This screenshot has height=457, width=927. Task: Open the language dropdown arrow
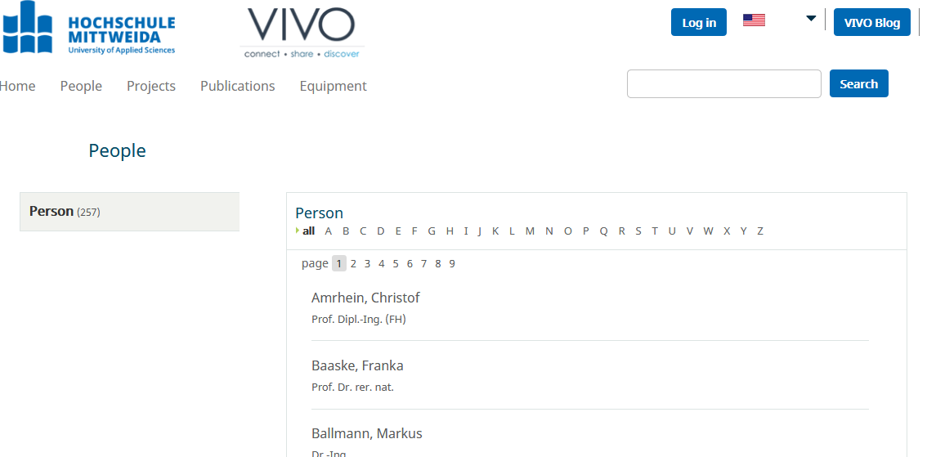(811, 19)
